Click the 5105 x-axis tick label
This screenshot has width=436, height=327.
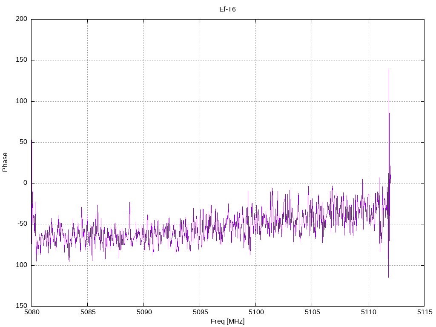(x=312, y=313)
